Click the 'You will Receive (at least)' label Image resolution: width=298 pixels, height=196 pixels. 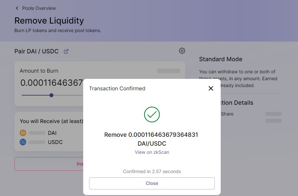pyautogui.click(x=51, y=121)
